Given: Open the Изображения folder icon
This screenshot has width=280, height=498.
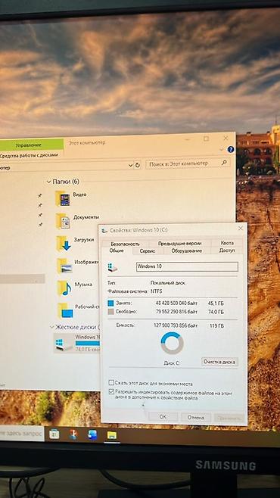Looking at the screenshot, I should coord(64,266).
